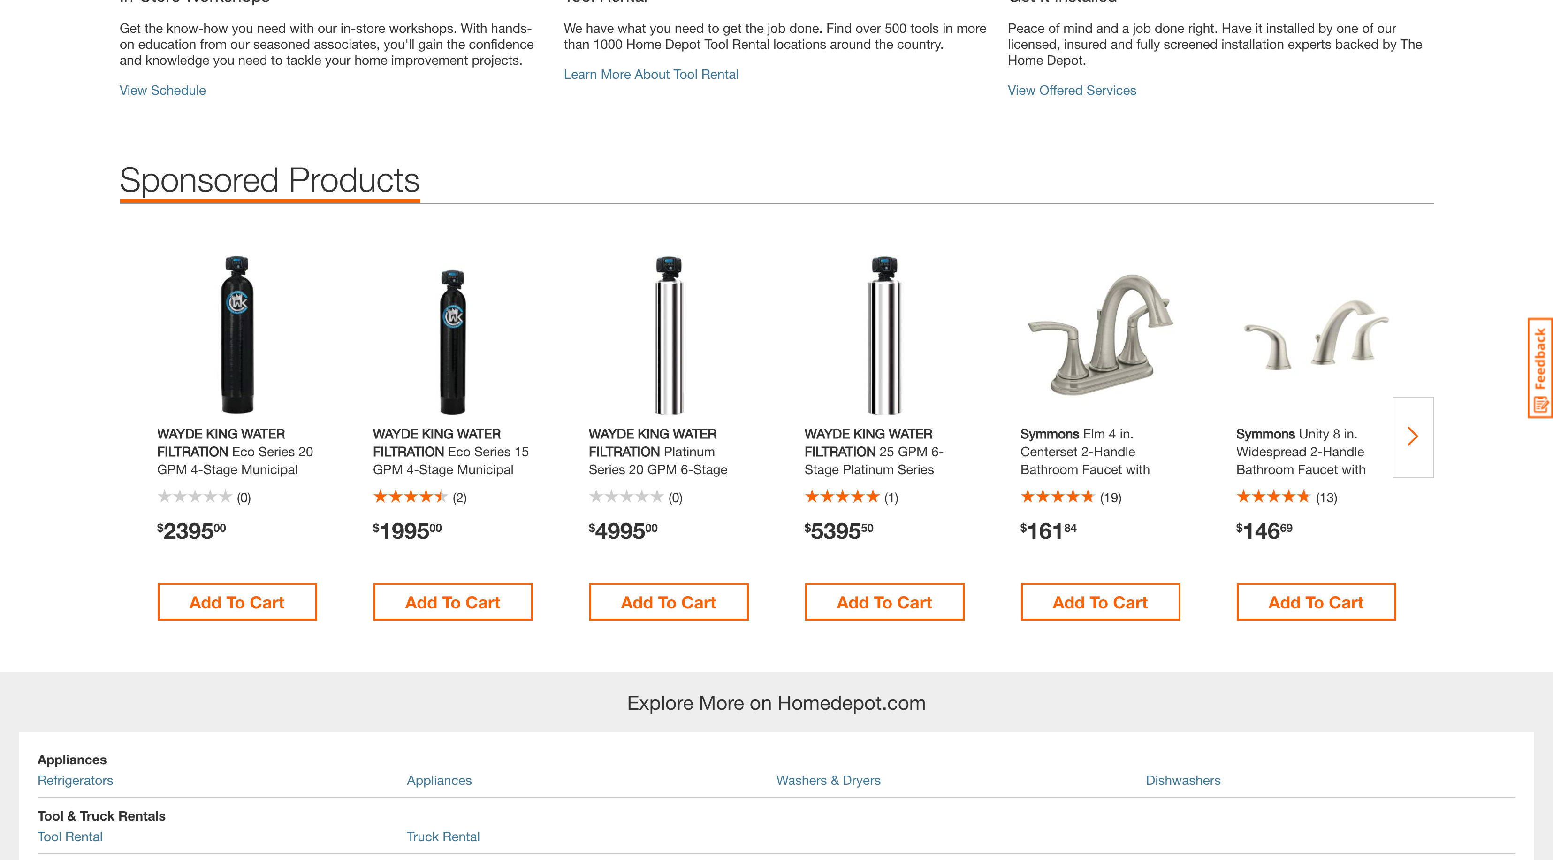Click Learn More About Tool Rental

(x=650, y=74)
